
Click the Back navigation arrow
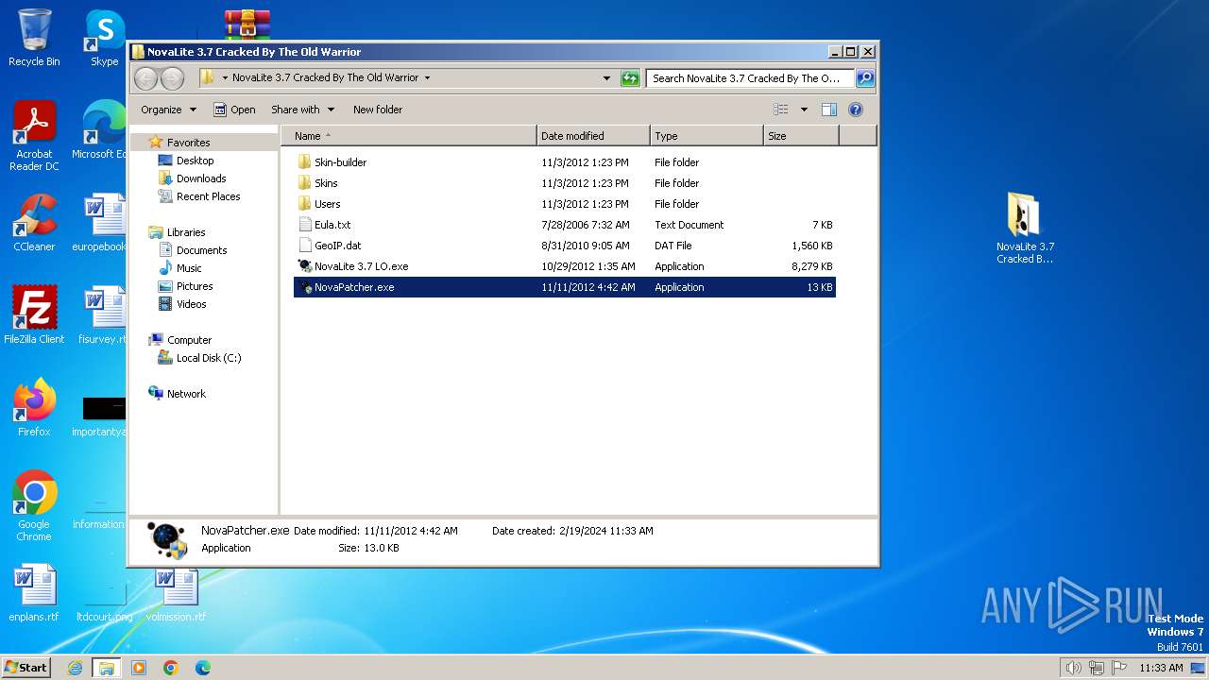click(x=145, y=78)
